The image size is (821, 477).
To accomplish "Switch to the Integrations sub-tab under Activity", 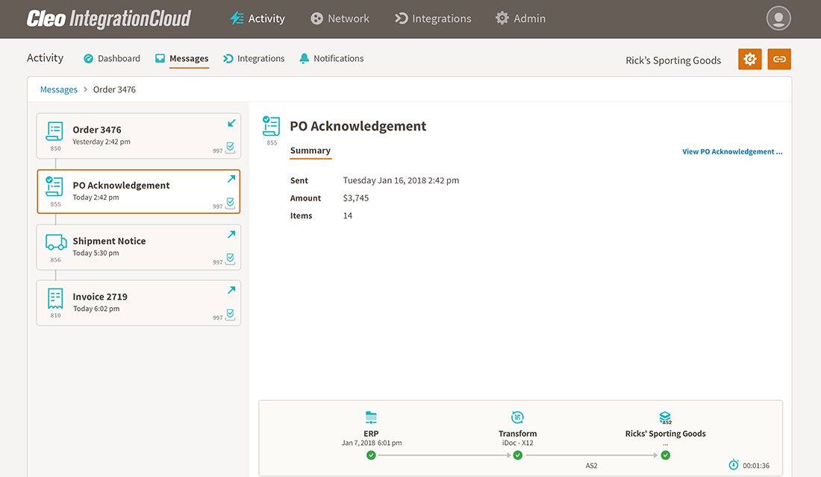I will pos(254,59).
